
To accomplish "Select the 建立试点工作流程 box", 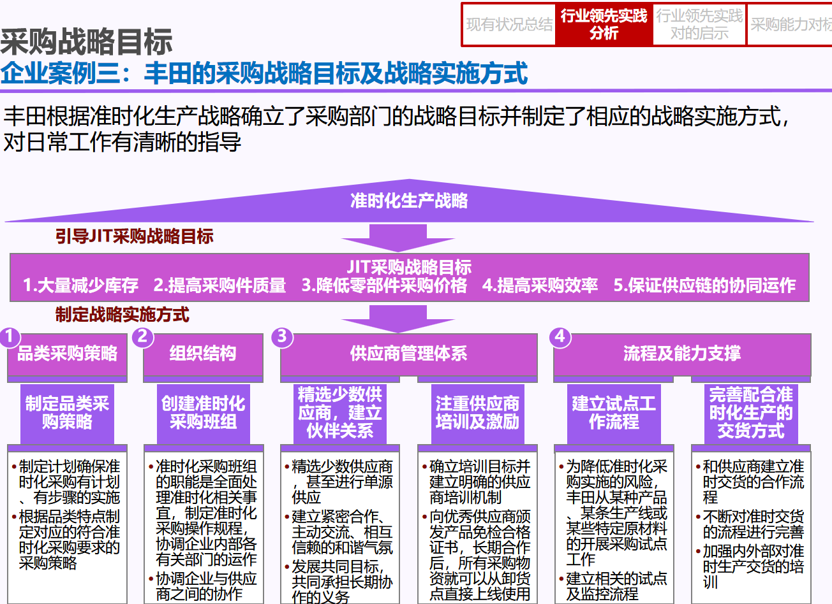I will pos(614,413).
